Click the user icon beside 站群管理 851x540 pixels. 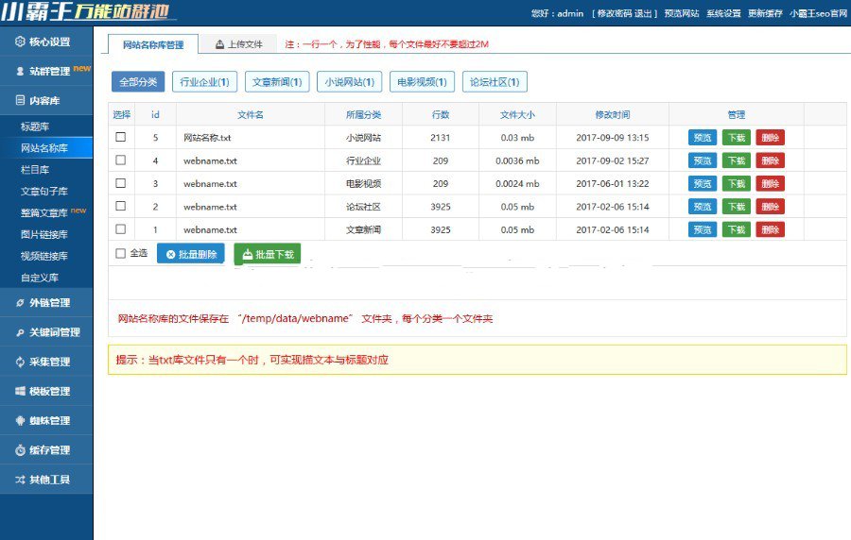21,71
